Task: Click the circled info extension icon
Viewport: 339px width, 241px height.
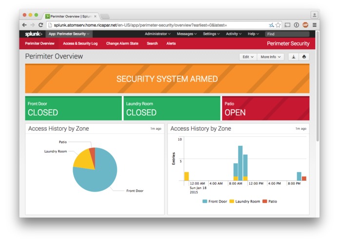Action: [x=297, y=25]
